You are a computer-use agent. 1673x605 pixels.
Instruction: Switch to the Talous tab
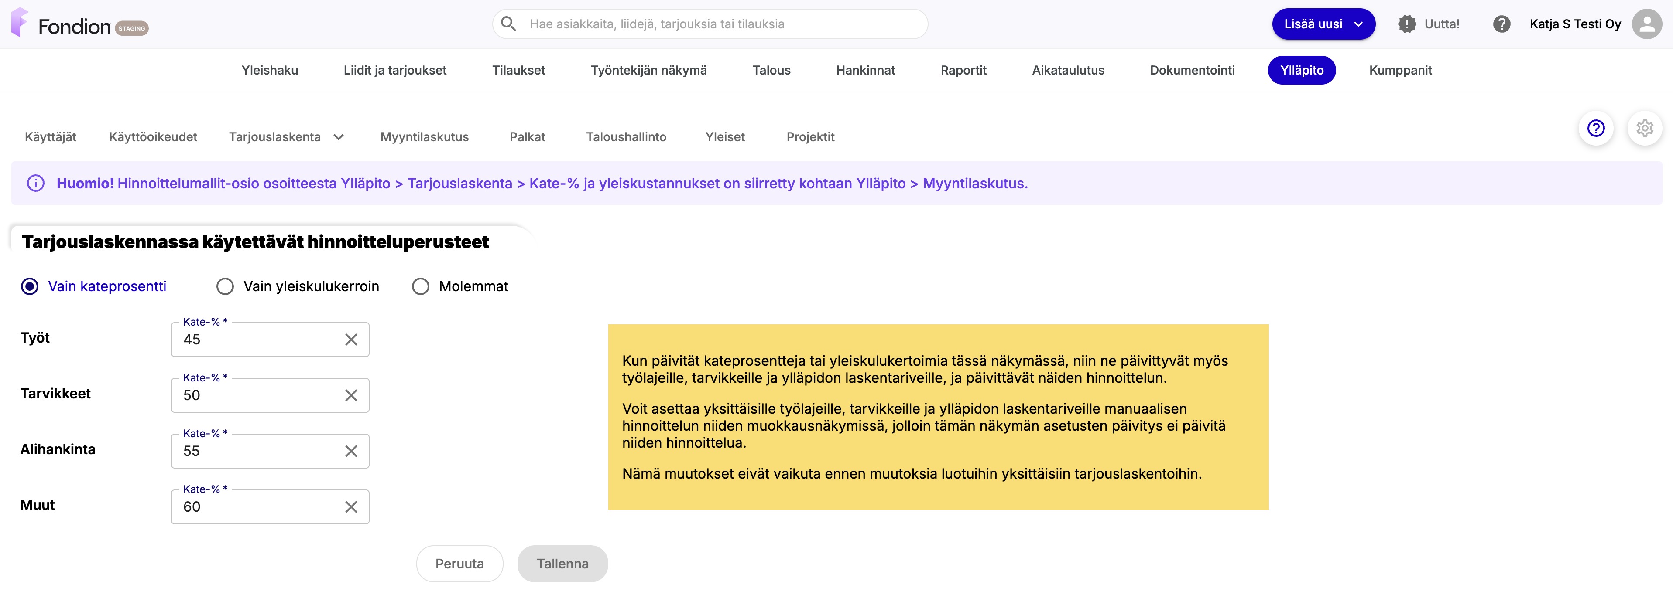click(x=771, y=70)
